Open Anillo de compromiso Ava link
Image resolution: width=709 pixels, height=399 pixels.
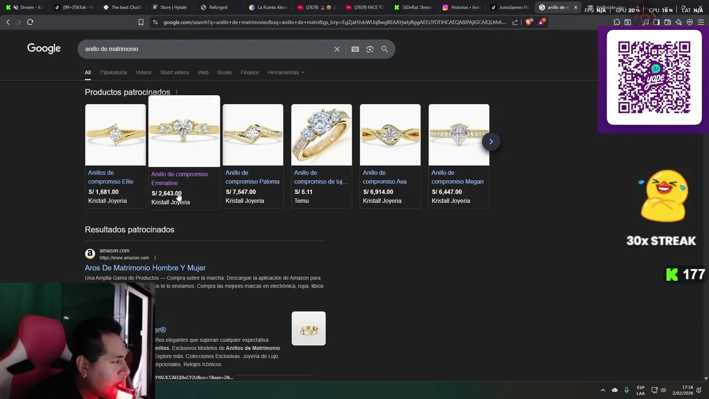point(384,177)
